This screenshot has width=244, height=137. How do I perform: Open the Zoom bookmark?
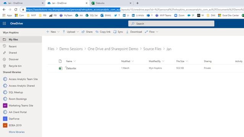coord(179,15)
